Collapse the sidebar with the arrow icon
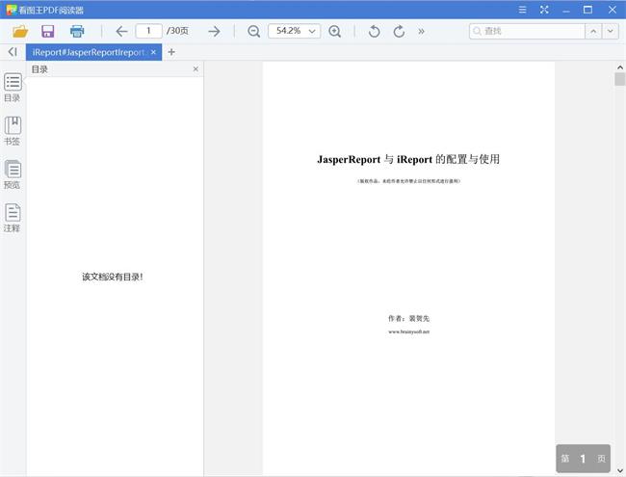 click(13, 51)
